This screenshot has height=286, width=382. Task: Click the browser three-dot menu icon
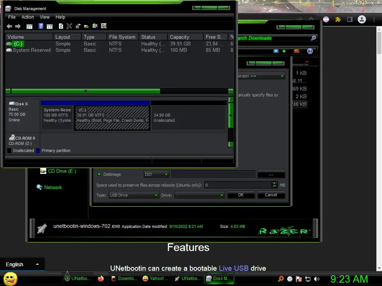coord(374,19)
